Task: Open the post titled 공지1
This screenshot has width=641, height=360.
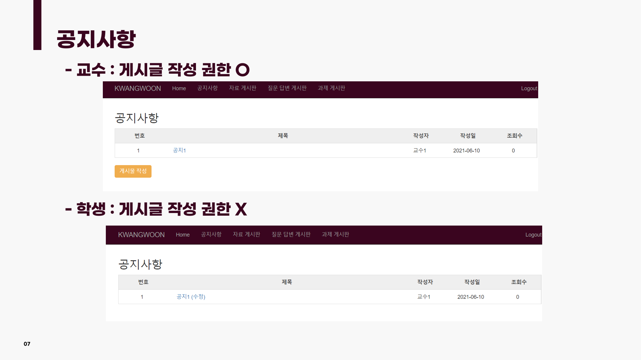Action: [179, 150]
